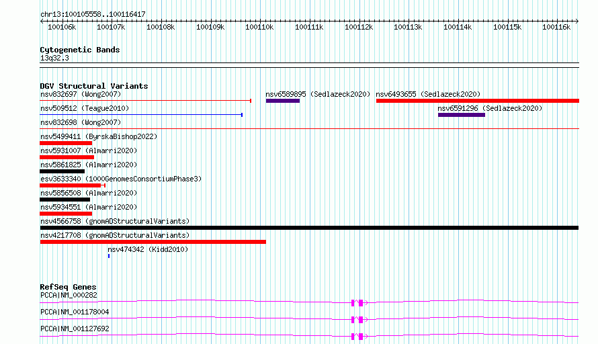Click the black nsv5861825 variant bar

coord(62,171)
